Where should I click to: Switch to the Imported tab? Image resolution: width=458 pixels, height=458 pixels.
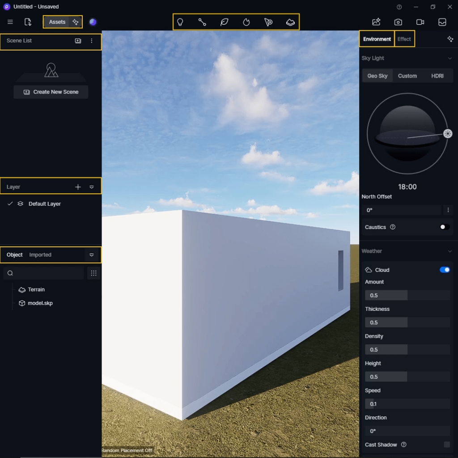pos(40,255)
